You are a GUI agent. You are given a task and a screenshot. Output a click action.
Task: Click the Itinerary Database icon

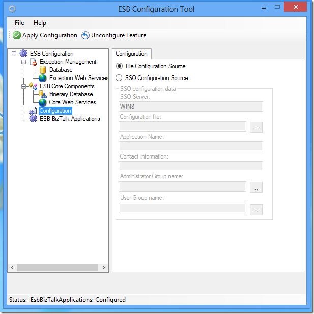pyautogui.click(x=42, y=94)
